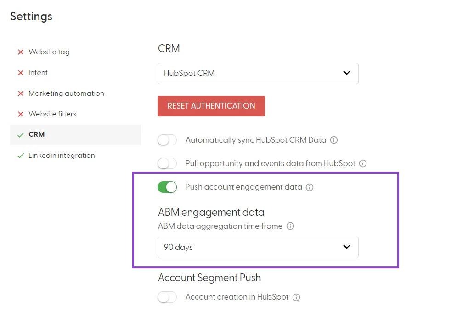
Task: Click info icon beside Automatically sync HubSpot CRM Data
Action: tap(333, 140)
